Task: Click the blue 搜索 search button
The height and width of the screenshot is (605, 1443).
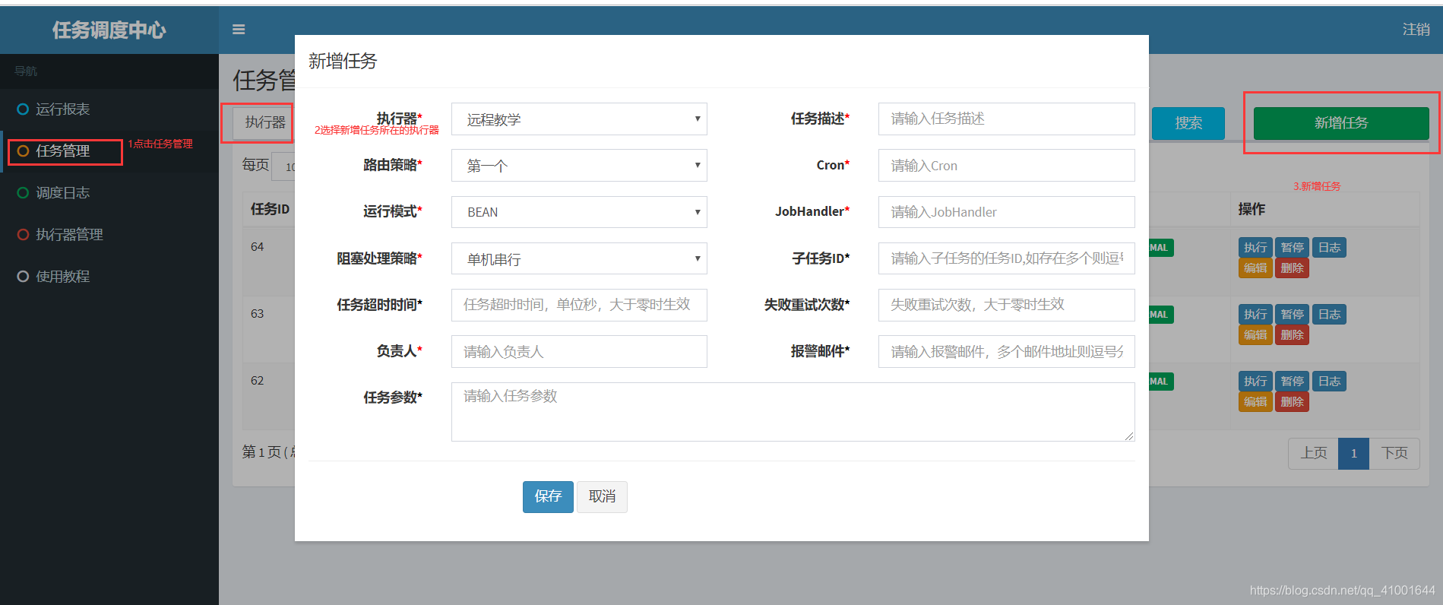Action: 1188,123
